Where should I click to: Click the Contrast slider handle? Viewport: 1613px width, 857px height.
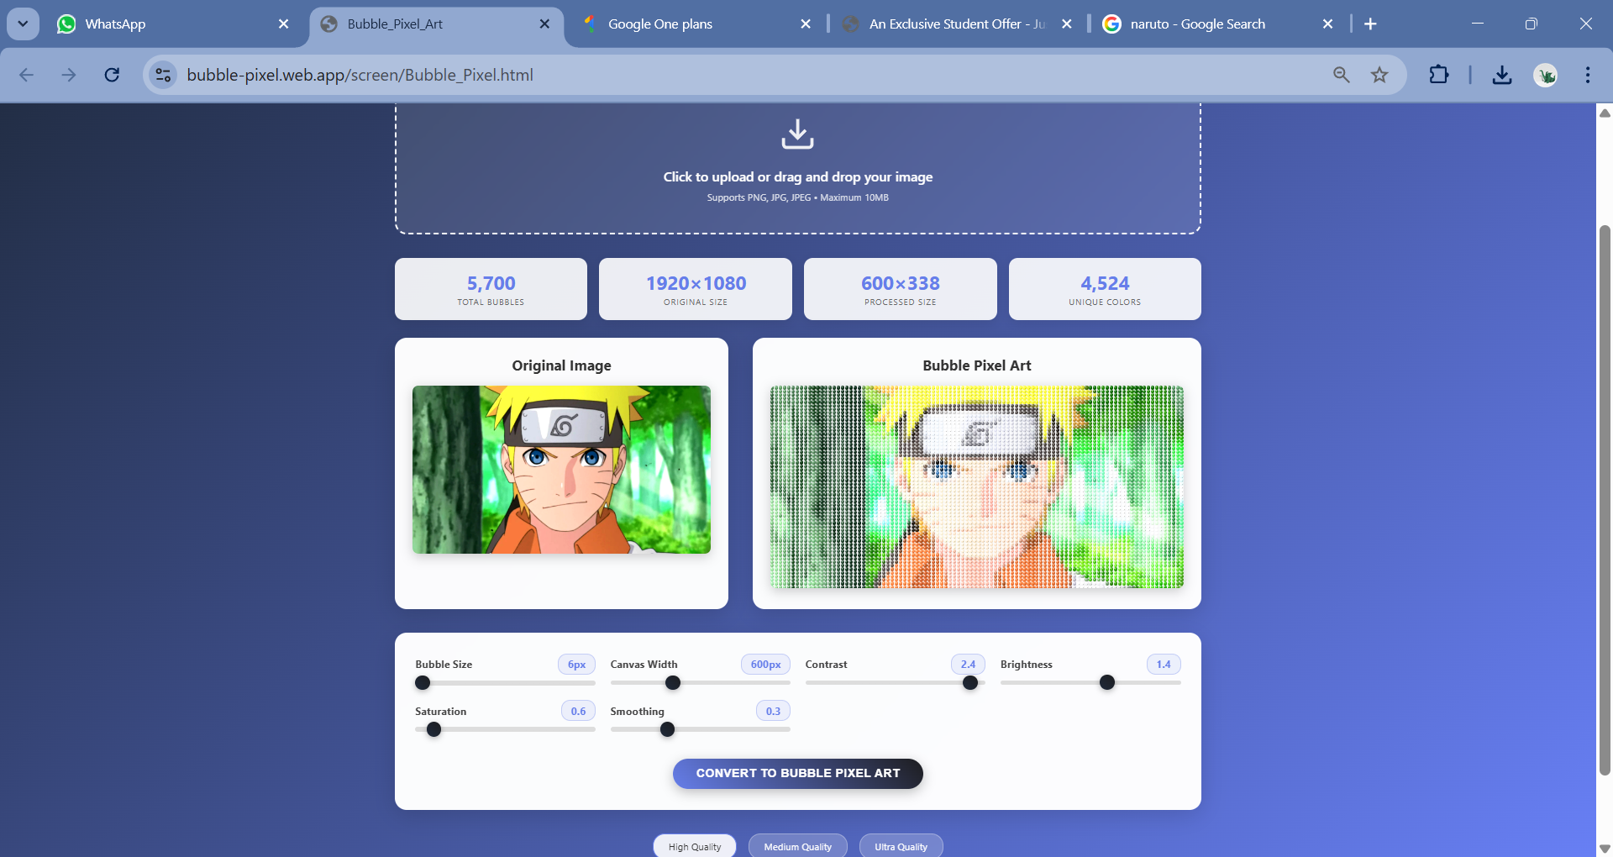click(970, 683)
